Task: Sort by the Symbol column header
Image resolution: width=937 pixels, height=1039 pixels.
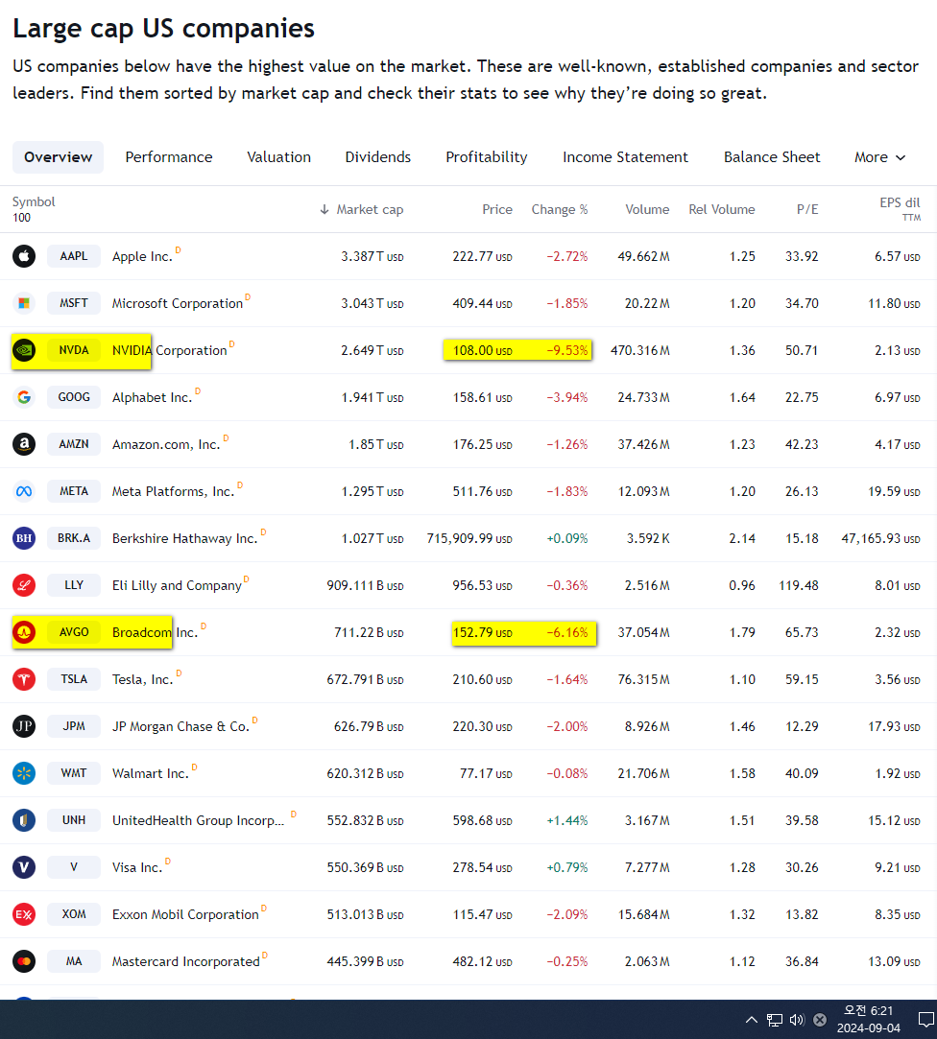Action: pos(34,202)
